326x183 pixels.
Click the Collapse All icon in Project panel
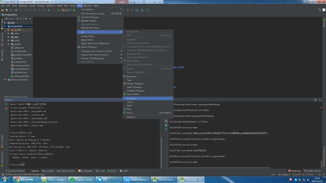[x=21, y=19]
